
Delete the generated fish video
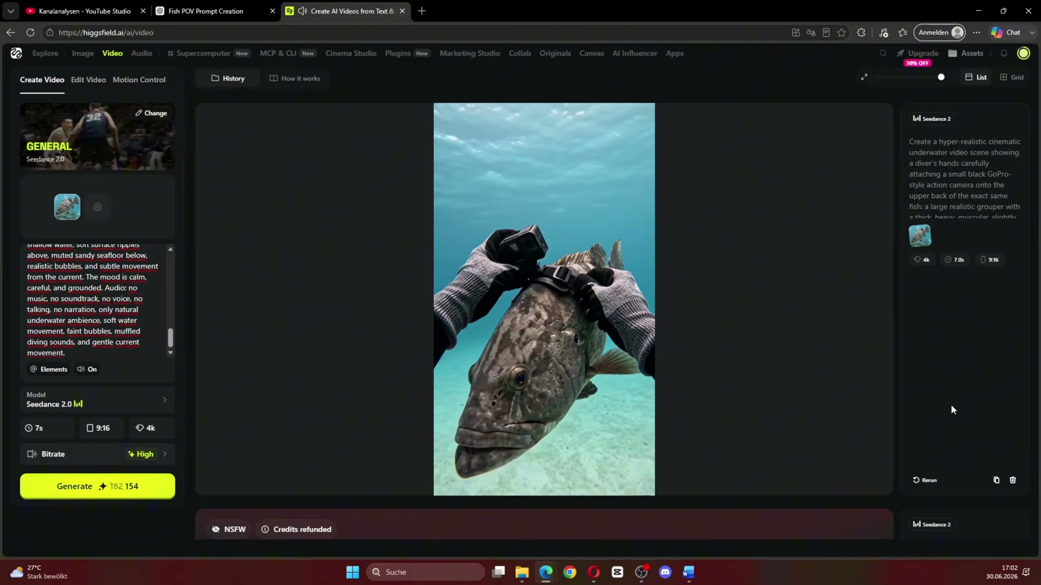point(1013,480)
